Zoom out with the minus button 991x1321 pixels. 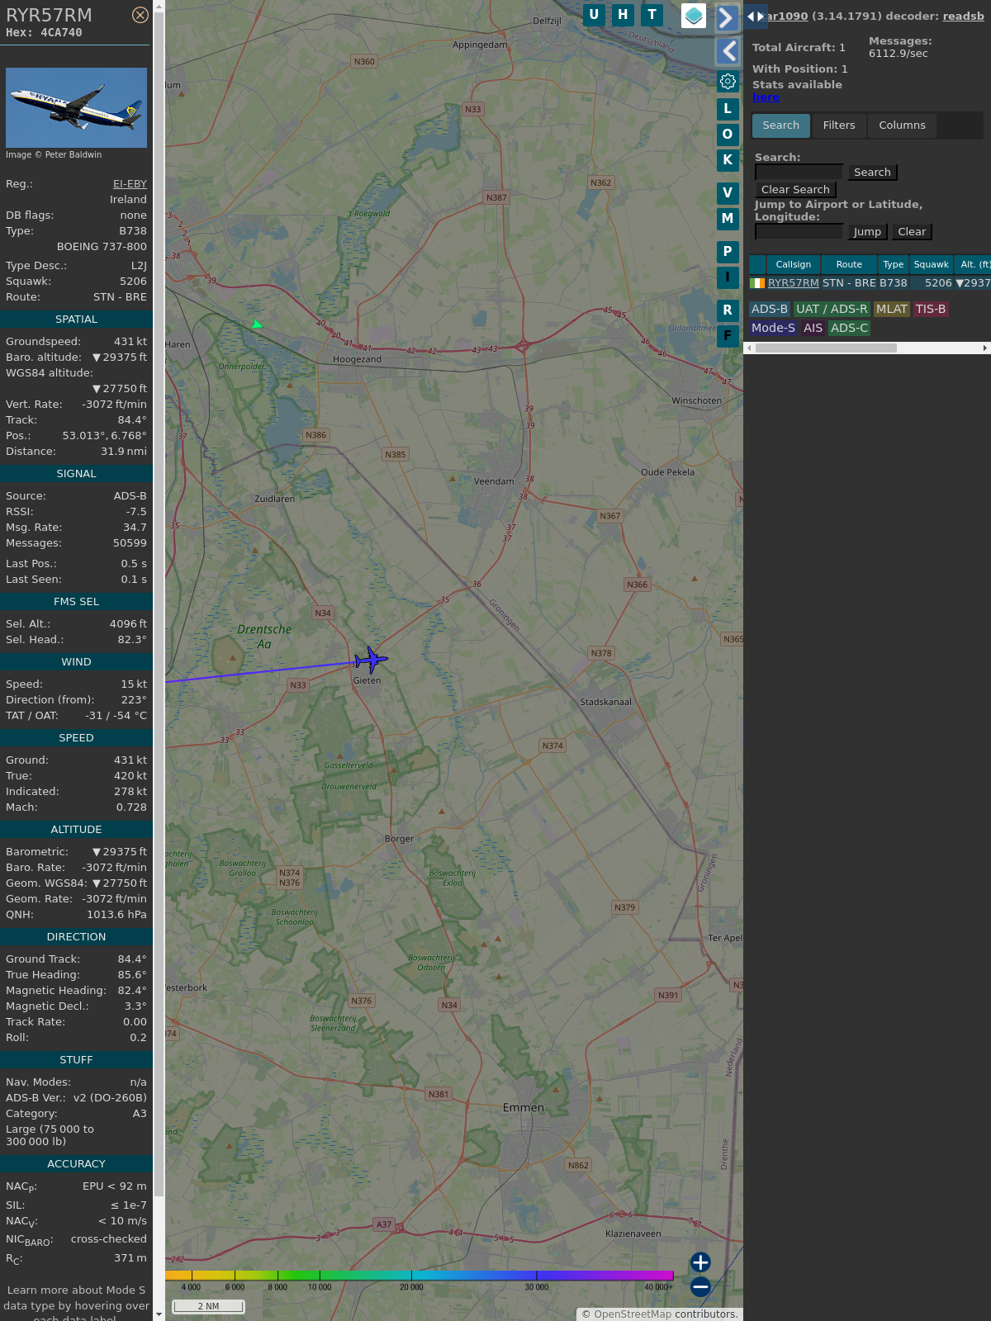pos(700,1286)
